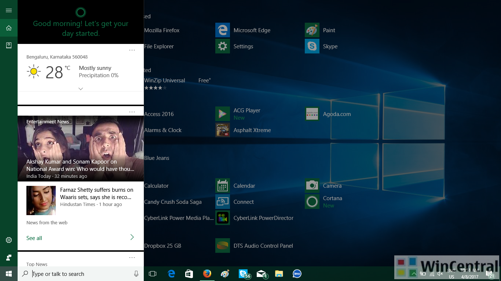Open Cortana settings gear in sidebar

(x=9, y=240)
